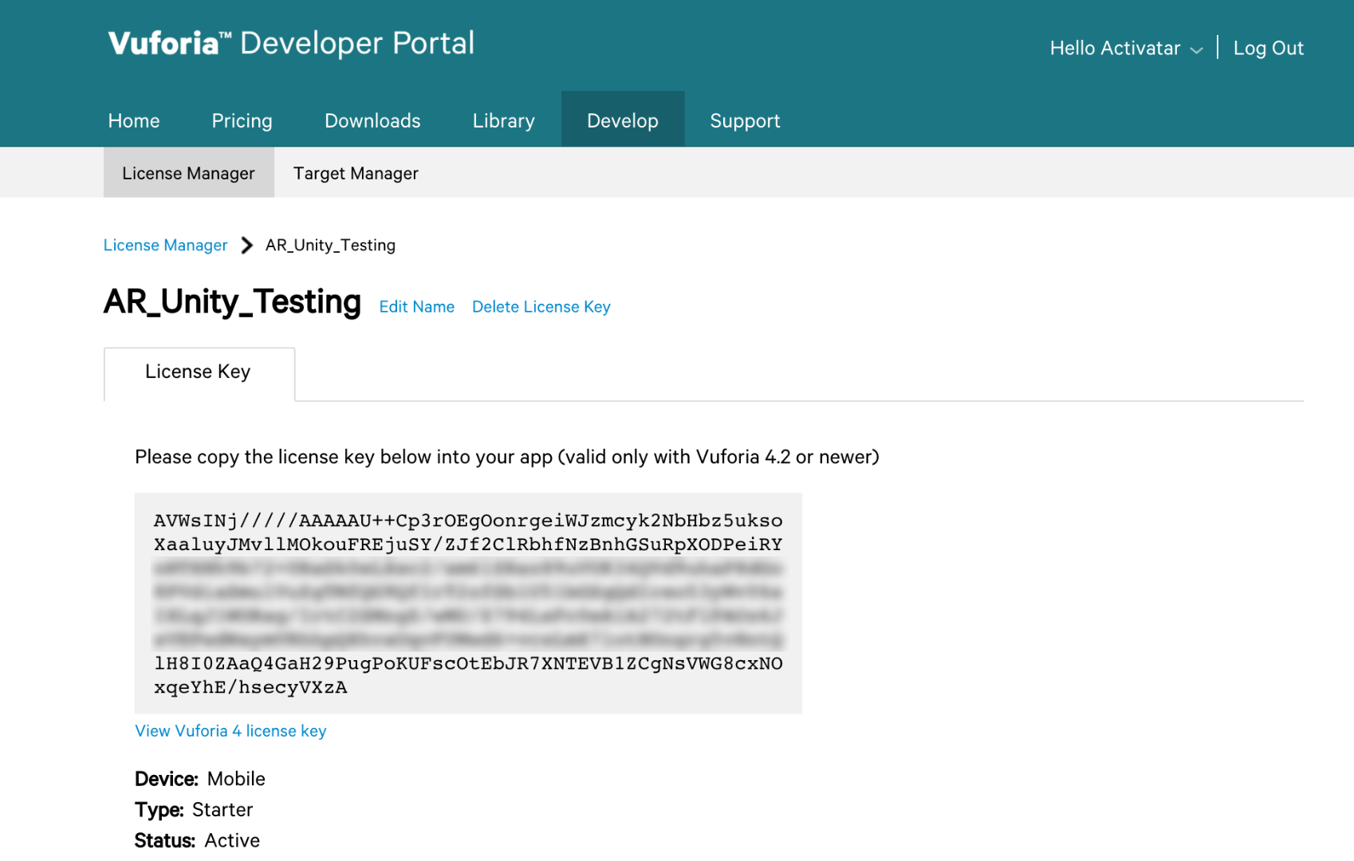Select the License Key tab
The image size is (1354, 861).
coord(198,372)
